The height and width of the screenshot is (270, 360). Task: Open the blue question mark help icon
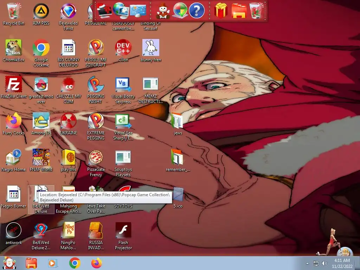pyautogui.click(x=197, y=10)
